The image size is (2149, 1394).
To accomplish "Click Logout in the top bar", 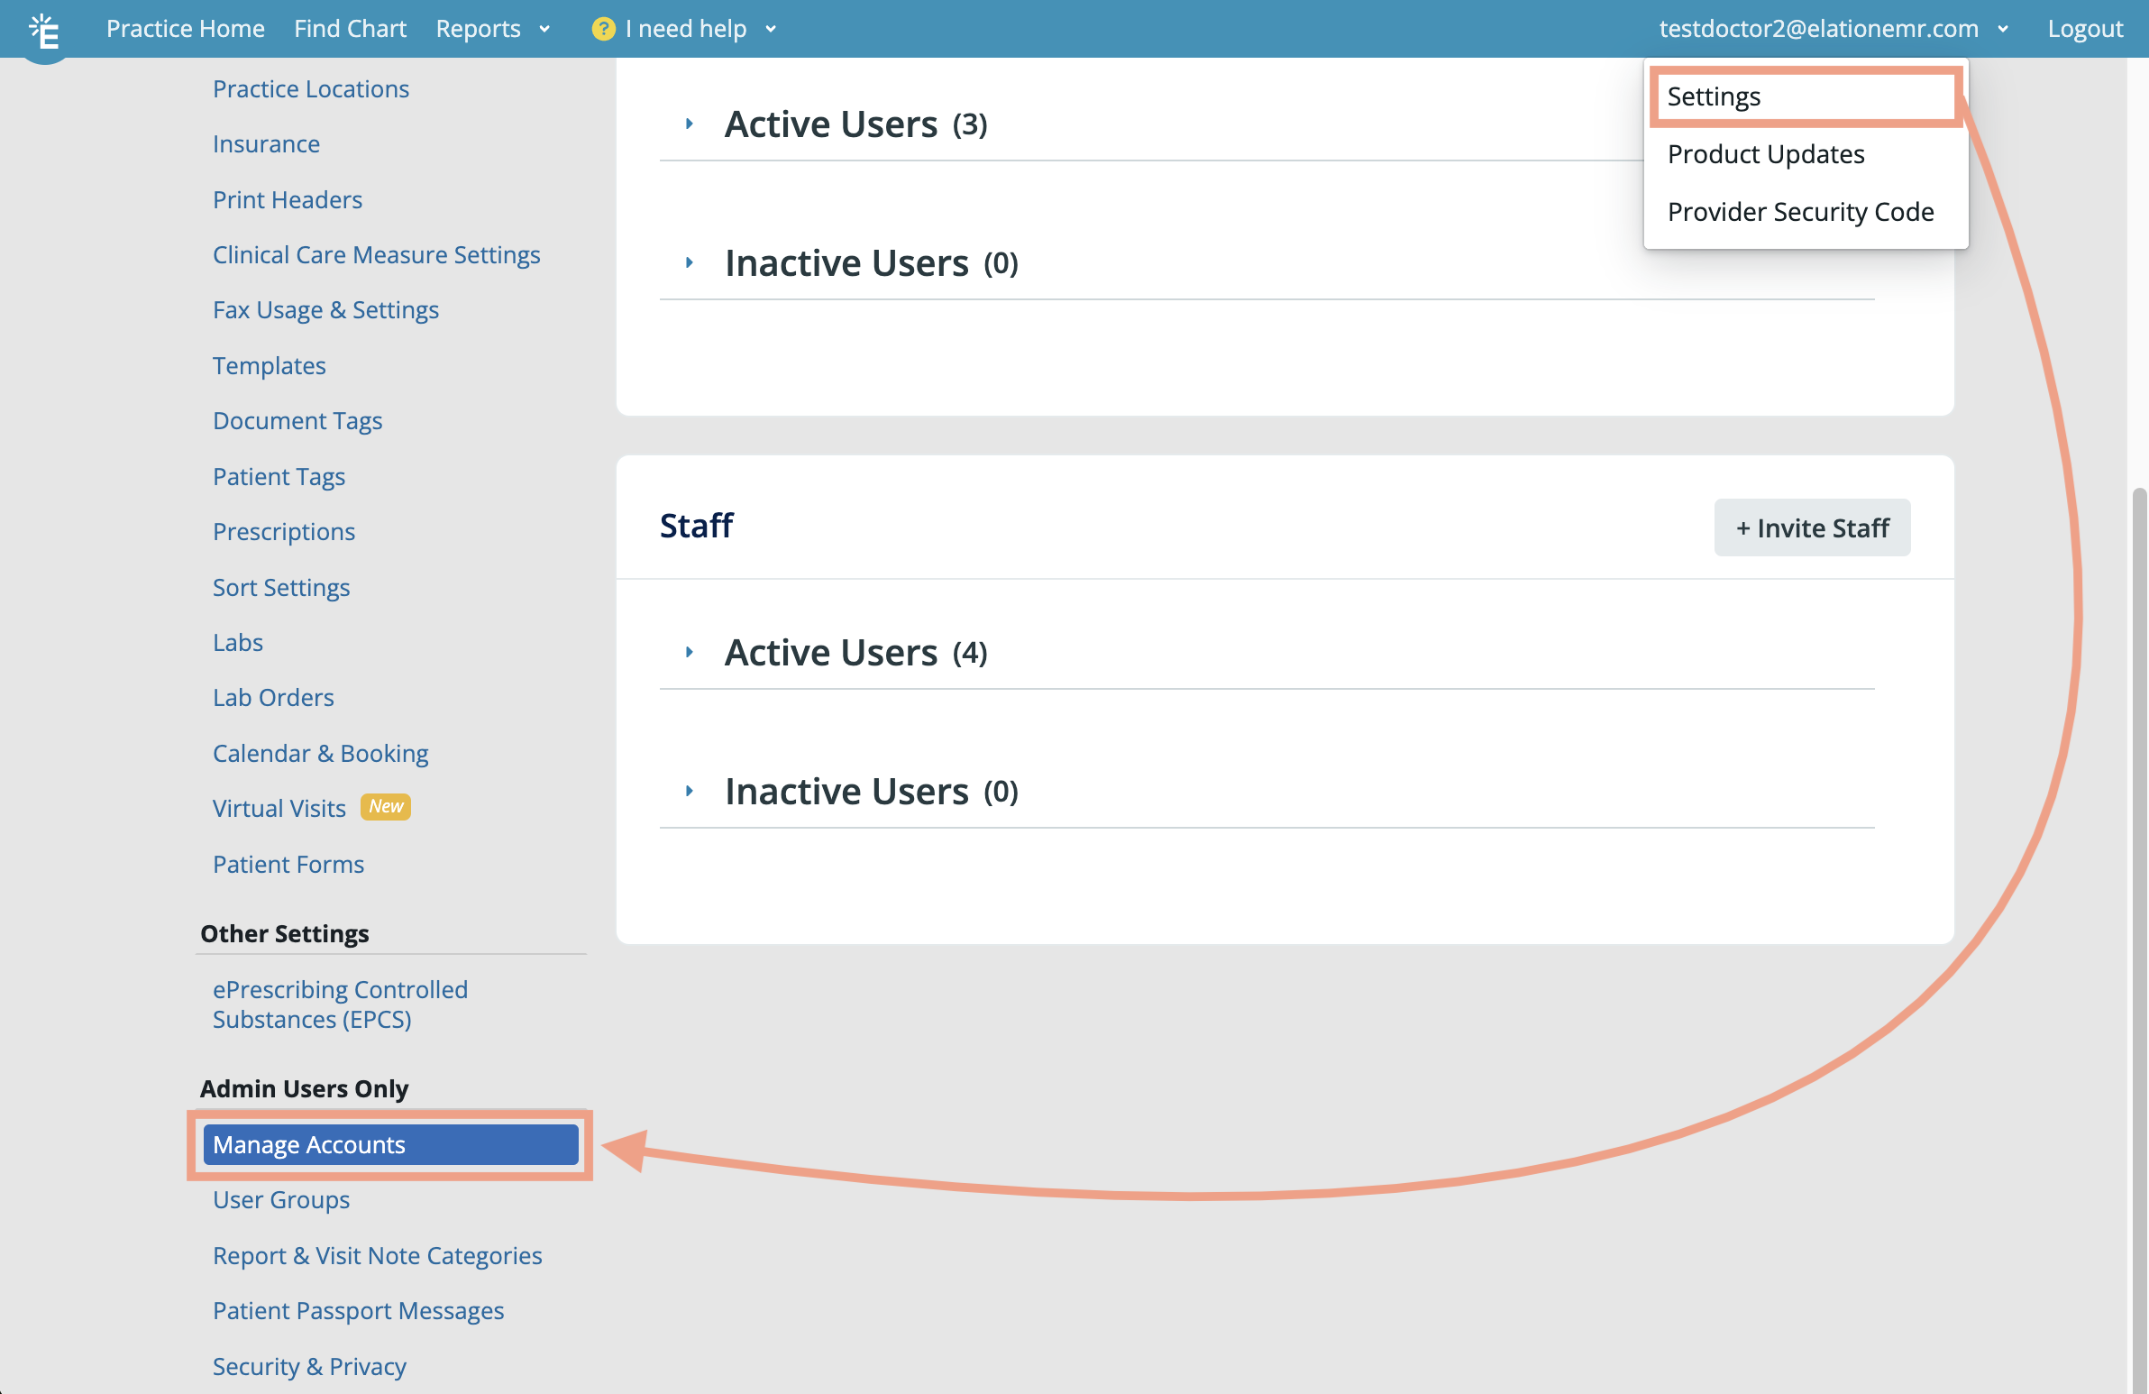I will point(2084,29).
